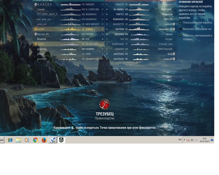Image resolution: width=219 pixels, height=175 pixels.
Task: Switch to World of Warships taskbar icon
Action: click(61, 140)
